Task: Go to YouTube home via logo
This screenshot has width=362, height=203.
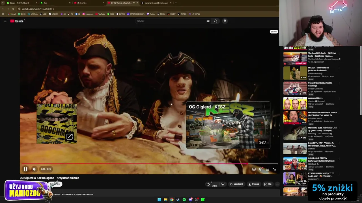Action: click(17, 21)
